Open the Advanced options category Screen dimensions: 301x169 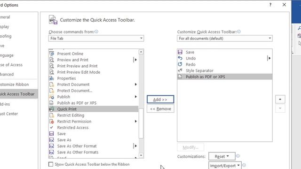(x=19, y=74)
